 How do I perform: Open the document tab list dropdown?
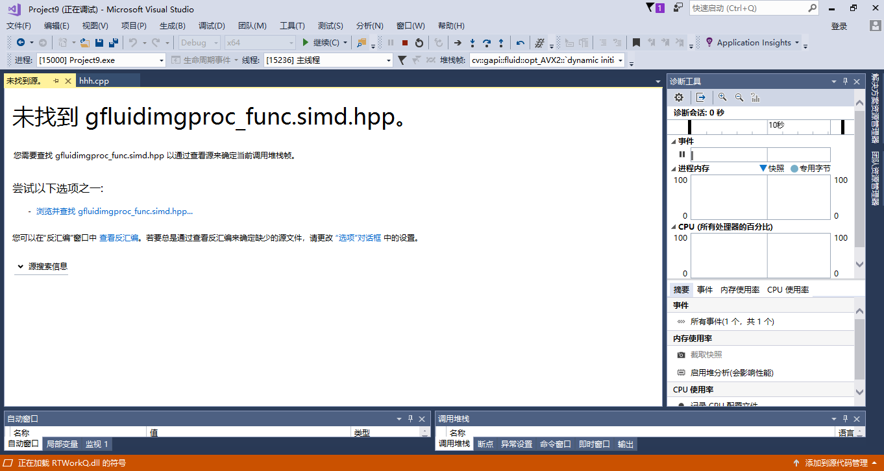click(657, 81)
